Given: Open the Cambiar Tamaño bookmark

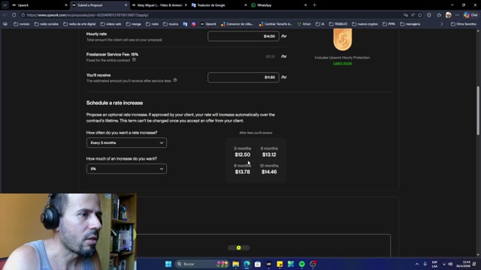Looking at the screenshot, I should point(276,24).
